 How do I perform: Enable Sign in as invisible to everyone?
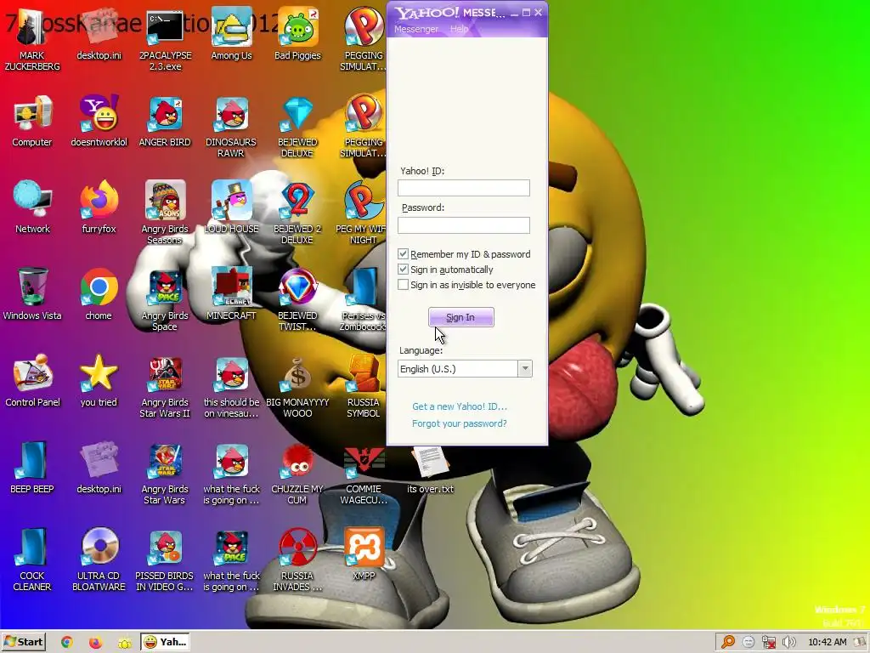404,285
